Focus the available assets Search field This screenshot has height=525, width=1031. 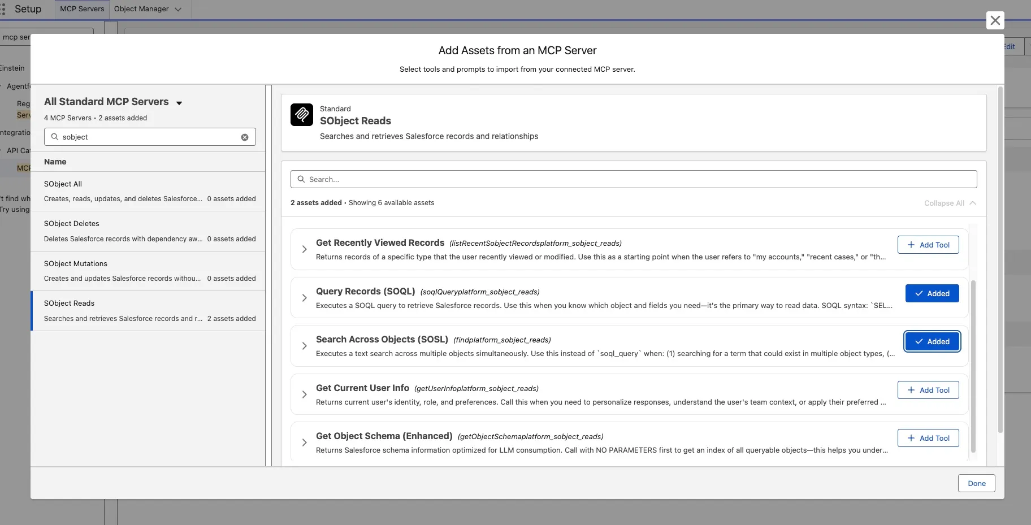click(634, 179)
